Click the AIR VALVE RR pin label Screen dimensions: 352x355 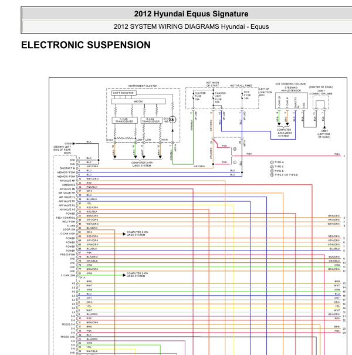(x=67, y=193)
